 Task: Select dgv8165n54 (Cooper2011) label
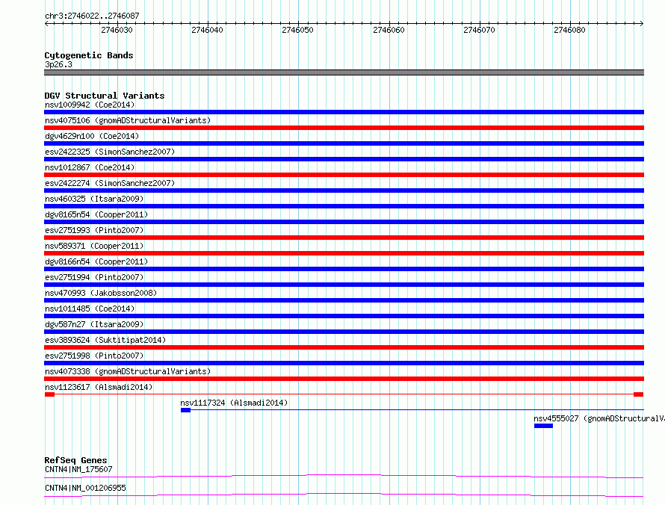96,214
